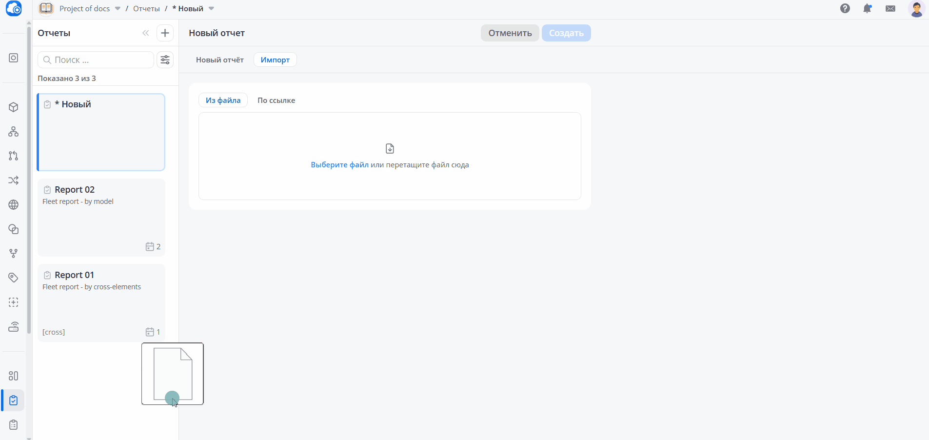Open the sidebar shuffle arrows icon
929x440 pixels.
point(14,180)
